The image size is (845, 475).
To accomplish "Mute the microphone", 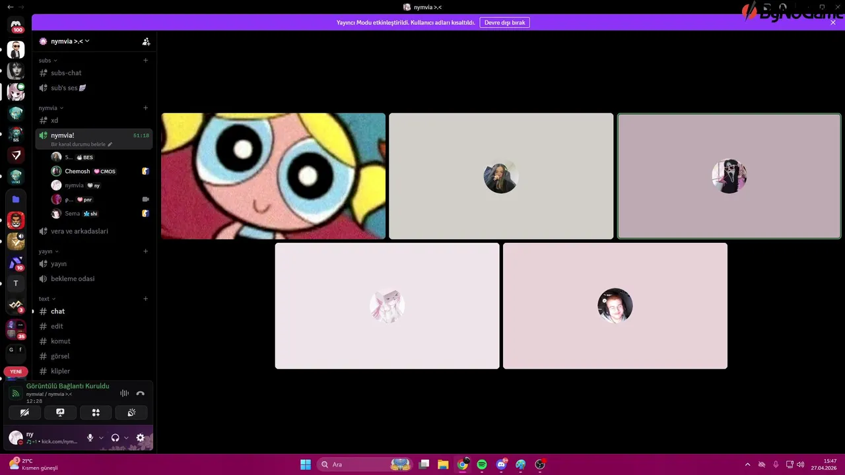I will tap(90, 437).
